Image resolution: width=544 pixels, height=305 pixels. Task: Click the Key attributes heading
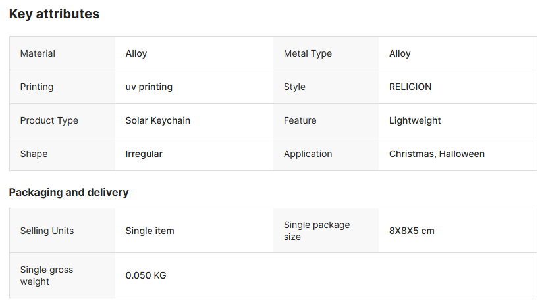[54, 14]
